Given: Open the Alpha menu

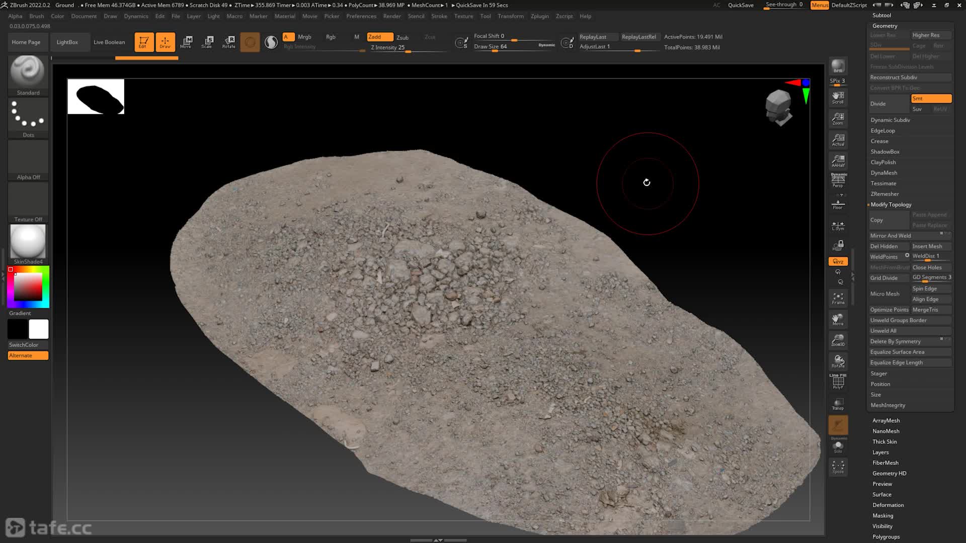Looking at the screenshot, I should [15, 16].
